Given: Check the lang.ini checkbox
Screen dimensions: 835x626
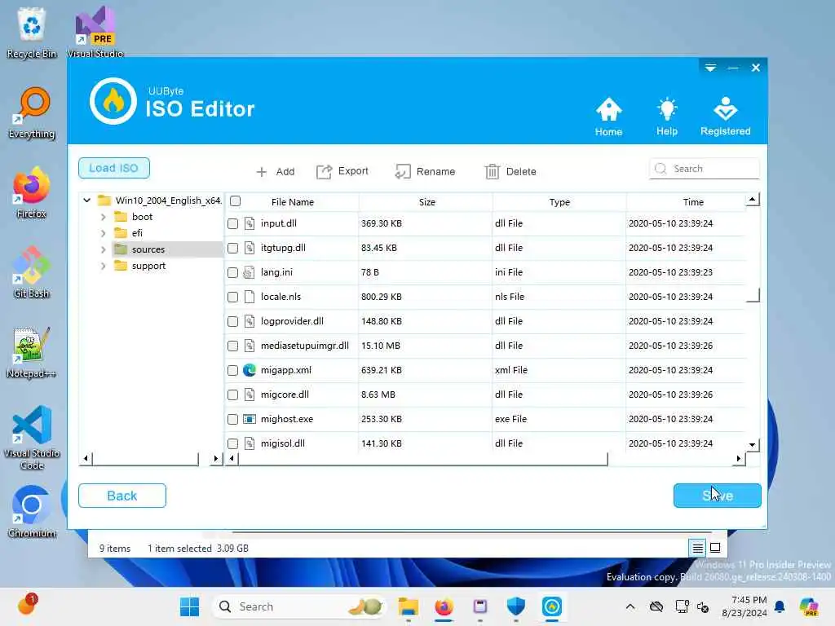Looking at the screenshot, I should click(x=232, y=273).
